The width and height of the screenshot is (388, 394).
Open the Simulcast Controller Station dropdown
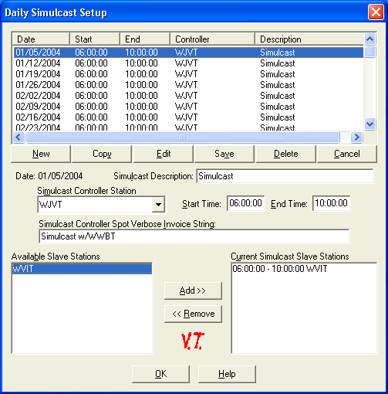click(x=158, y=205)
